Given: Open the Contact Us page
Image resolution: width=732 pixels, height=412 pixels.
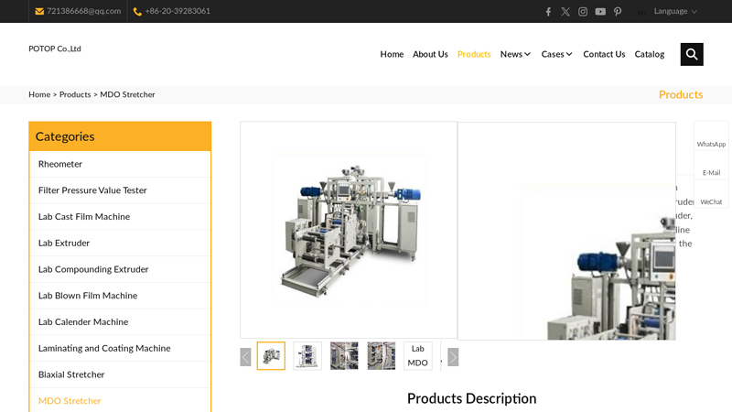Looking at the screenshot, I should point(604,54).
